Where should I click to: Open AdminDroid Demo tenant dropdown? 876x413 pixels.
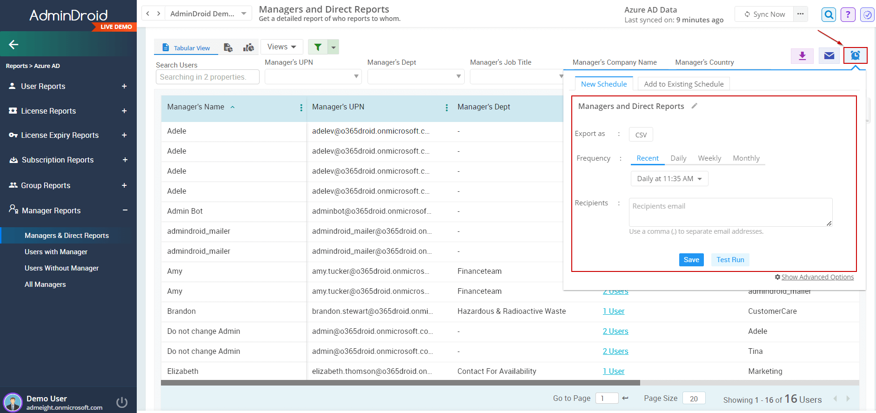pyautogui.click(x=208, y=14)
